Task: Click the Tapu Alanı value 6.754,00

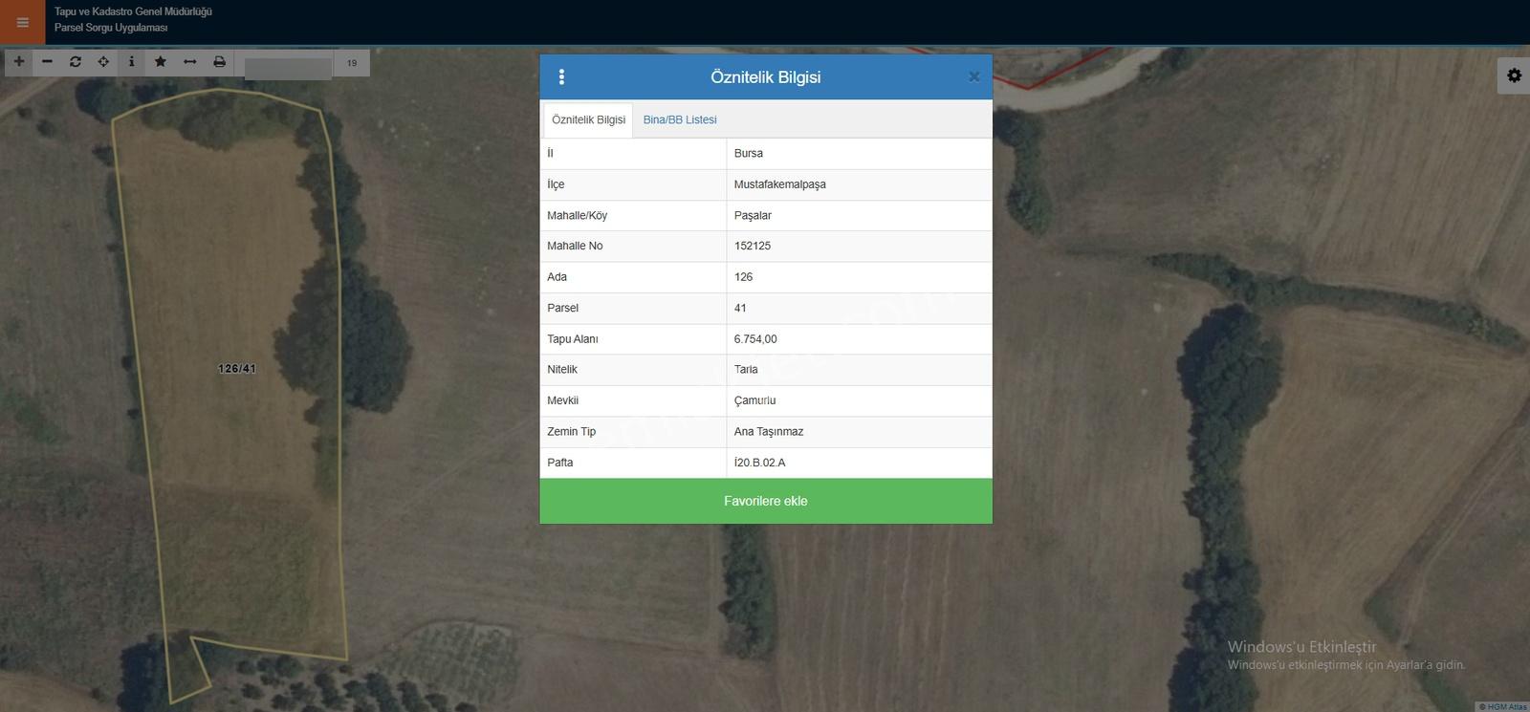Action: click(x=755, y=339)
